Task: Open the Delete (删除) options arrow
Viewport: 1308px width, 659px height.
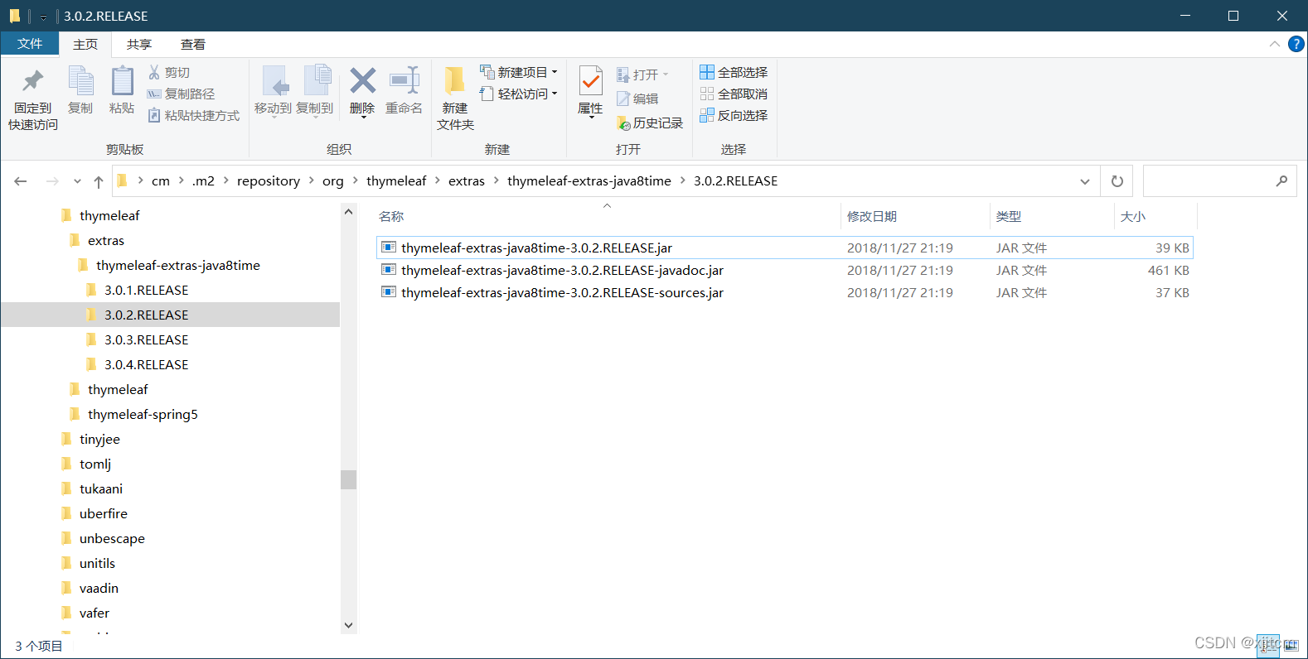Action: coord(362,118)
